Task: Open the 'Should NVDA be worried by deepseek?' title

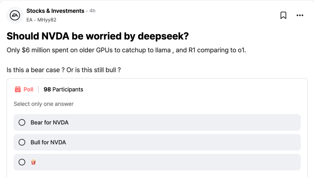Action: point(98,36)
